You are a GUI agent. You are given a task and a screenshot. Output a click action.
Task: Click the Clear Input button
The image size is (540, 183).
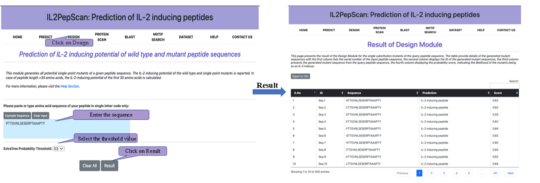pos(40,116)
